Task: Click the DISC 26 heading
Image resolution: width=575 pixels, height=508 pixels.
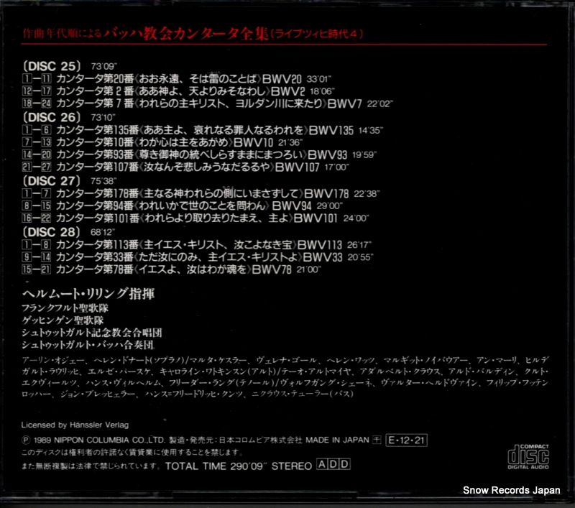Action: 52,117
